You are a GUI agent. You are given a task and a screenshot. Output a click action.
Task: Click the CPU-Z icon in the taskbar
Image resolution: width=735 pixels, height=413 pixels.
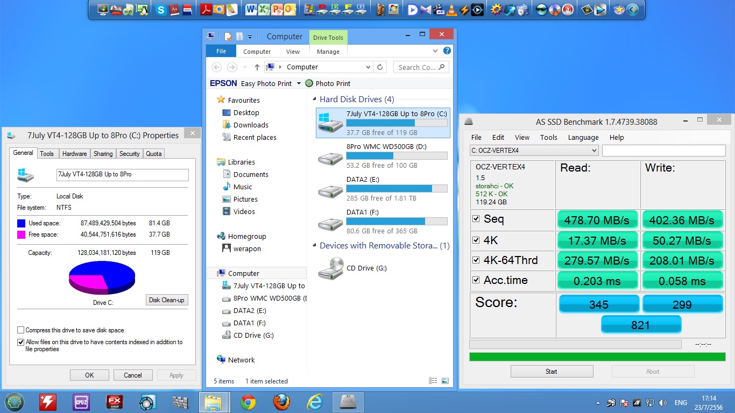click(x=81, y=402)
